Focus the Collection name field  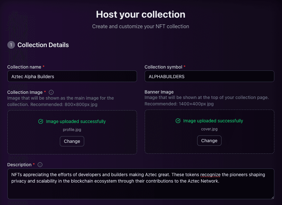click(x=72, y=76)
